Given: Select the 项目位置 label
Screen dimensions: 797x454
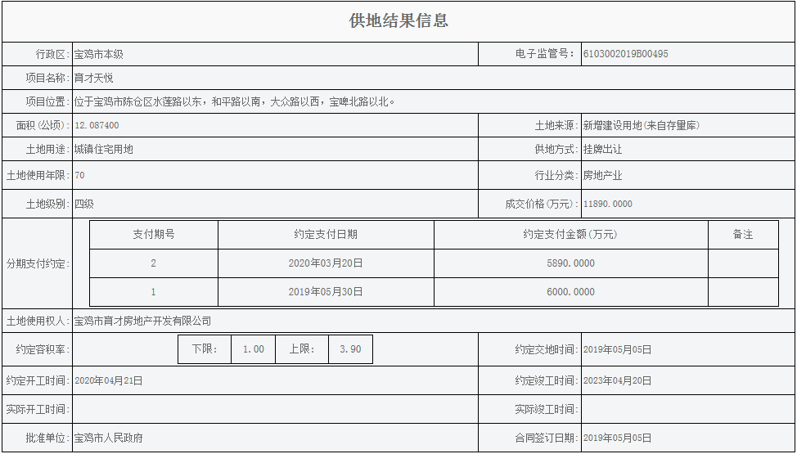Looking at the screenshot, I should pos(48,101).
